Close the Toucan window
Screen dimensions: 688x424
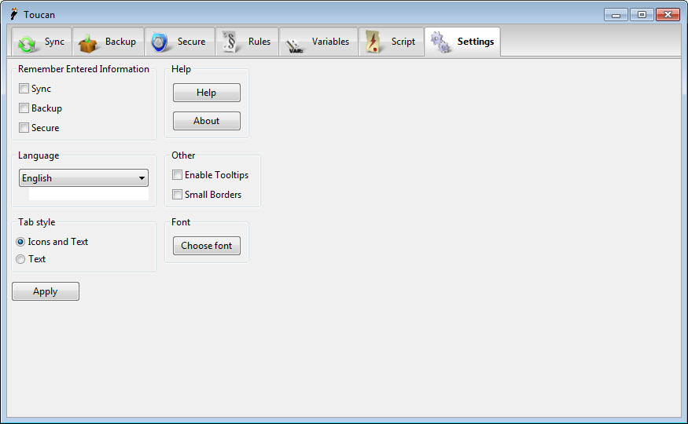click(x=668, y=15)
